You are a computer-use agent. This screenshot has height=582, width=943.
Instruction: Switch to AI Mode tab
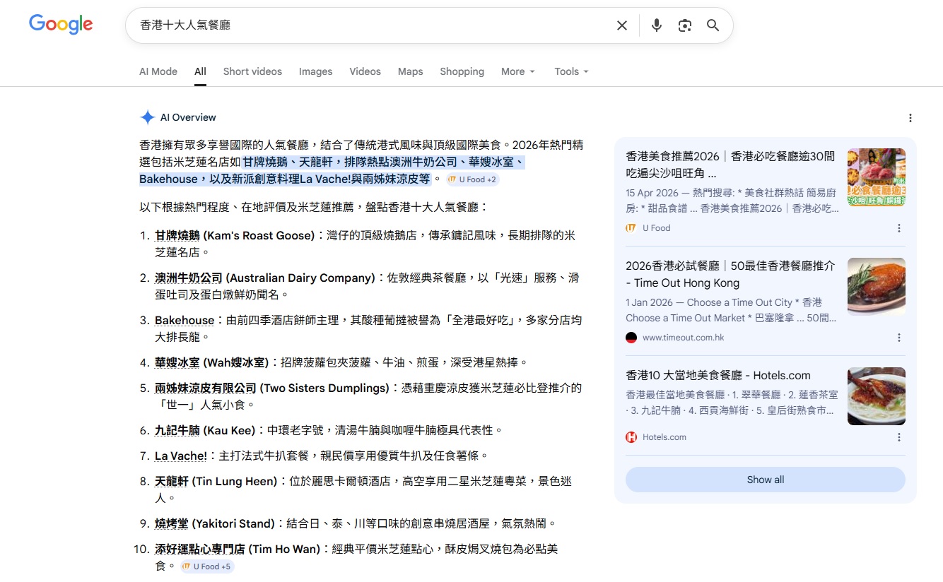(158, 71)
